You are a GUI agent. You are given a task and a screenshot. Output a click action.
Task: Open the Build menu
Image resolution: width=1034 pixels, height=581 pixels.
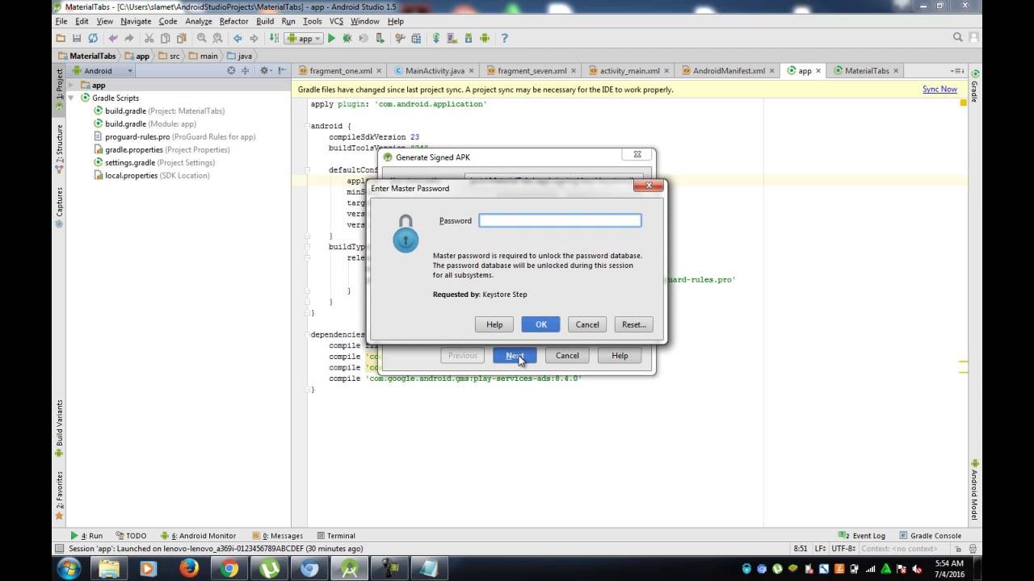click(264, 21)
